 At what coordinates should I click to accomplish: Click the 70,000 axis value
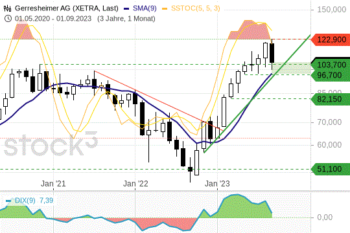(x=329, y=122)
